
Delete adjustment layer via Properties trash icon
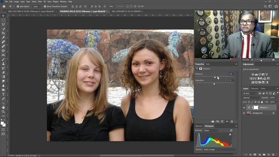pos(232,121)
